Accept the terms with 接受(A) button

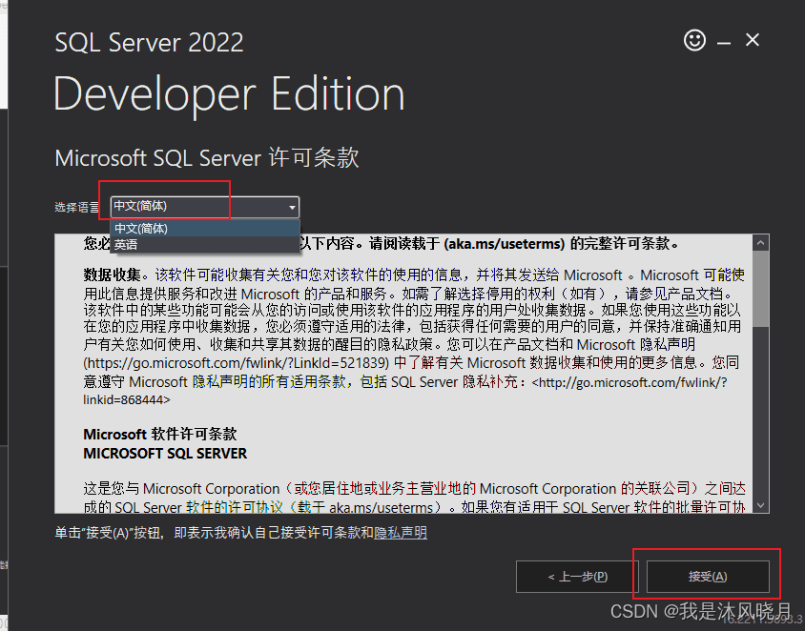pos(708,577)
